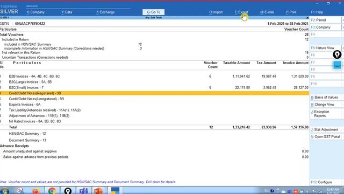Open the E: Export menu
The image size is (344, 194).
[241, 12]
